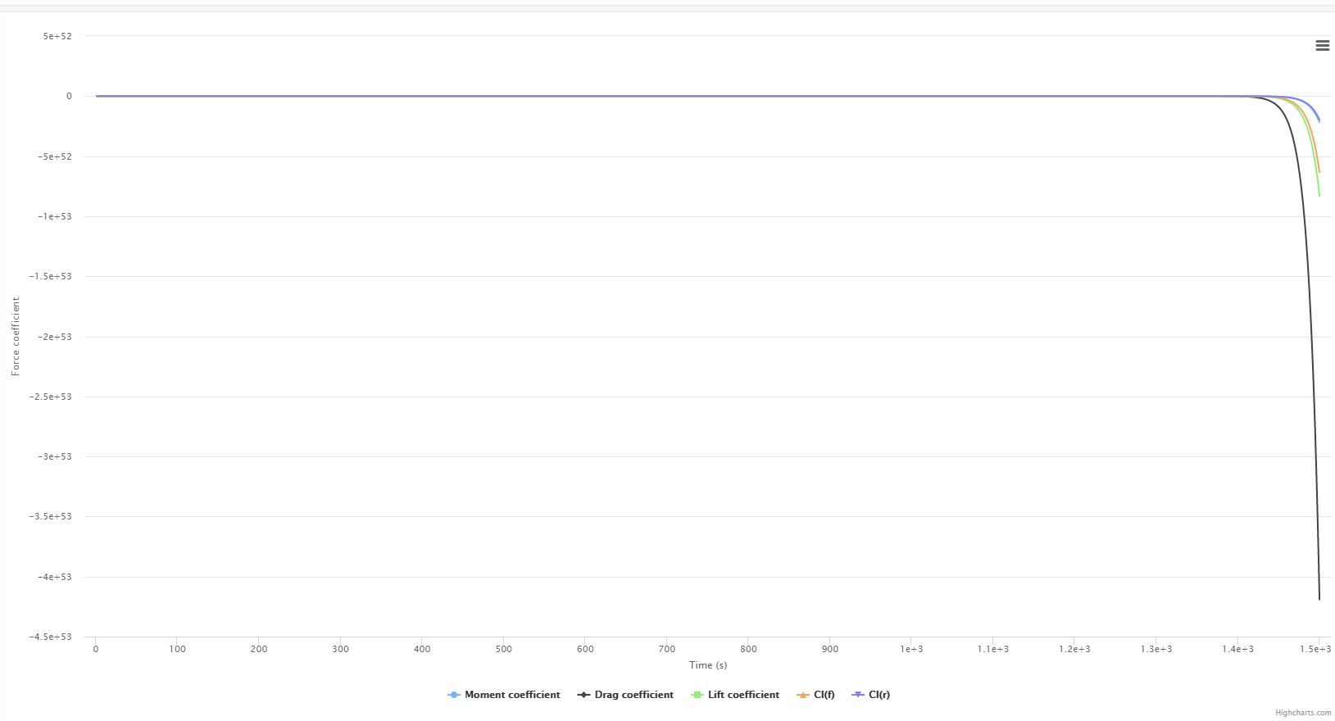Open the Highcharts.com credits link
The width and height of the screenshot is (1335, 721).
click(1303, 713)
